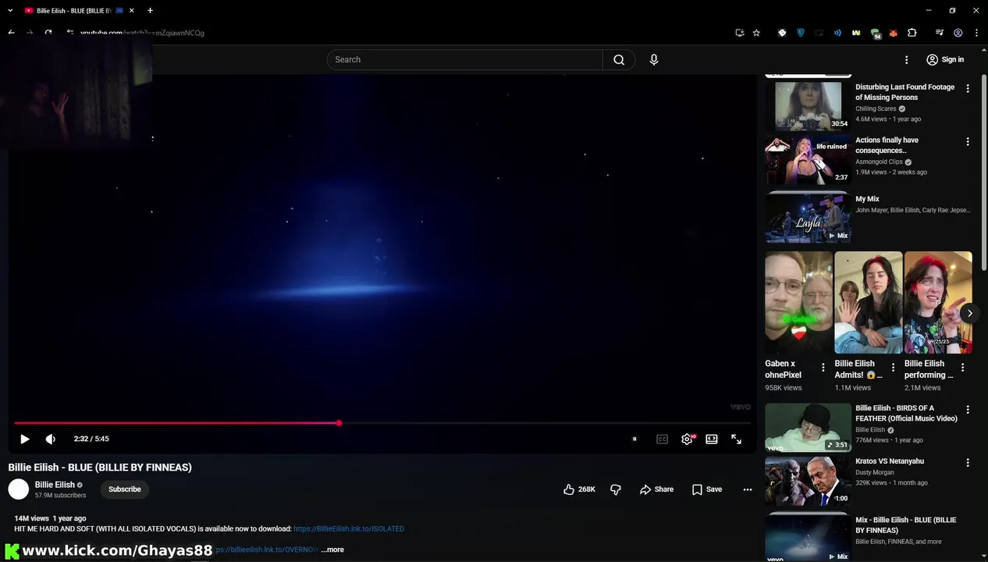This screenshot has height=562, width=988.
Task: Open Billie Eilish performing short
Action: point(937,302)
